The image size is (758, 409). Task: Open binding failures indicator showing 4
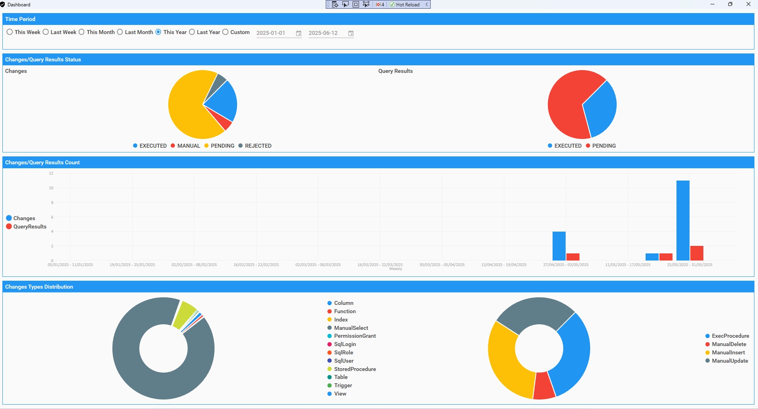point(380,4)
